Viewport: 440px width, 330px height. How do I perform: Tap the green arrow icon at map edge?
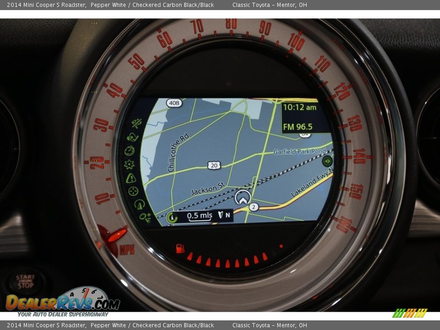327,161
